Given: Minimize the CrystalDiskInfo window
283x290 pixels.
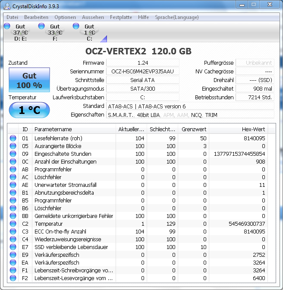Looking at the screenshot, I should (242, 5).
